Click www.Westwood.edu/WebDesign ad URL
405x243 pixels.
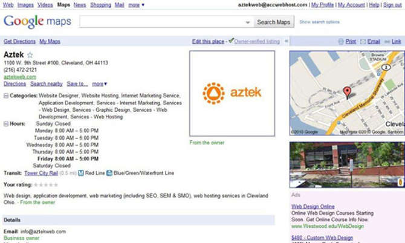pos(328,226)
